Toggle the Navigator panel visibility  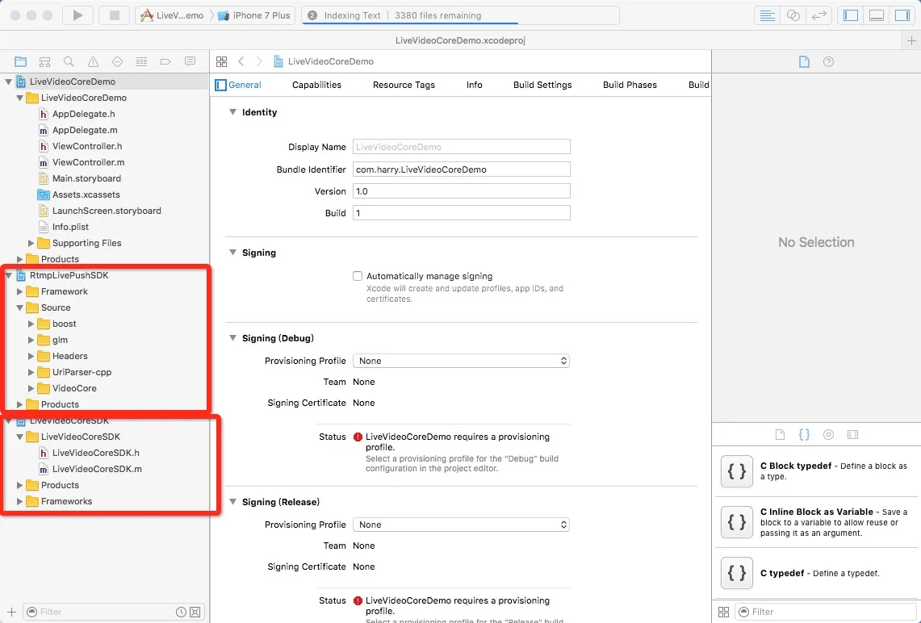[851, 15]
